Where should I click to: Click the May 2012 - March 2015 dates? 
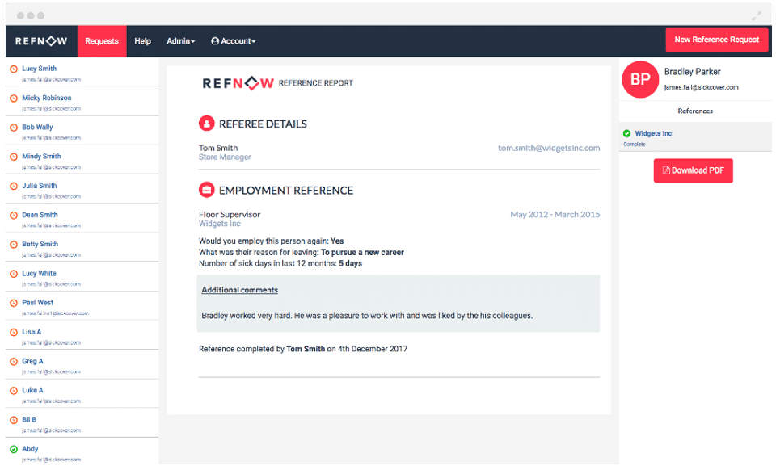[x=555, y=215]
